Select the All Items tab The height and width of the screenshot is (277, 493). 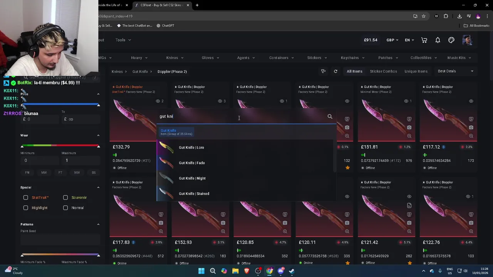pyautogui.click(x=354, y=71)
